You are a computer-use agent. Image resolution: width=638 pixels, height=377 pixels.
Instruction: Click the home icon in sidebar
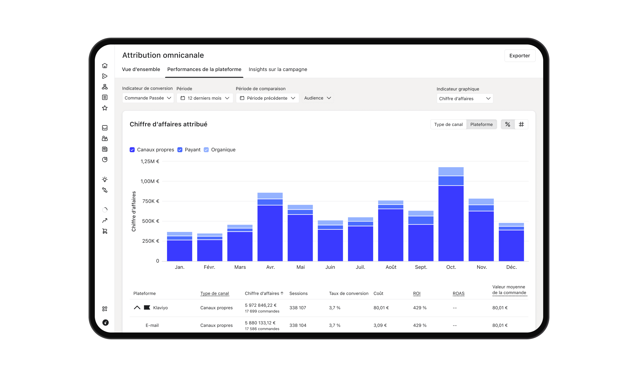[105, 66]
